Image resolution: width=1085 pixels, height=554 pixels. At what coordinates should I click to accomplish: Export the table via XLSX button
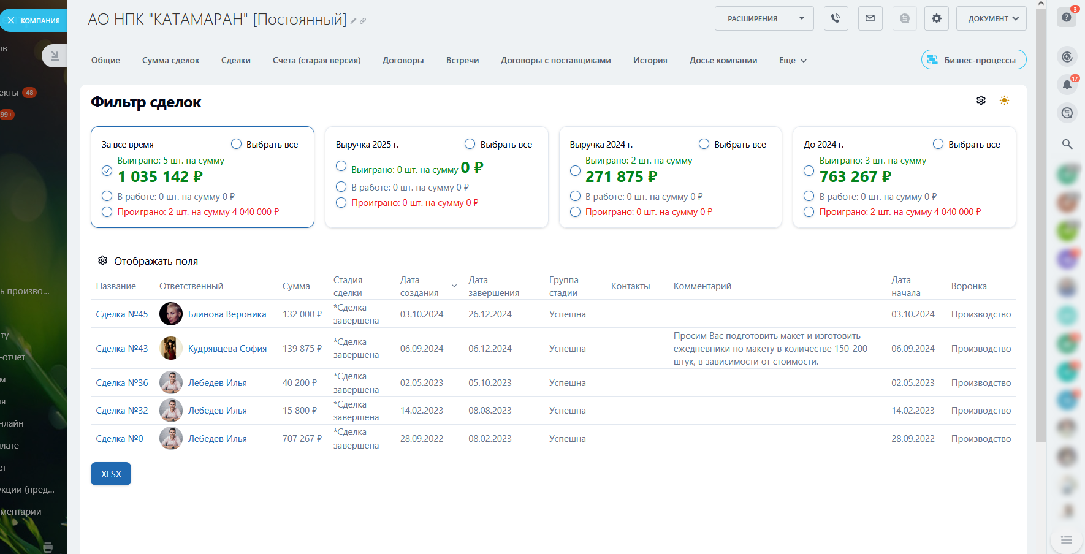[111, 474]
